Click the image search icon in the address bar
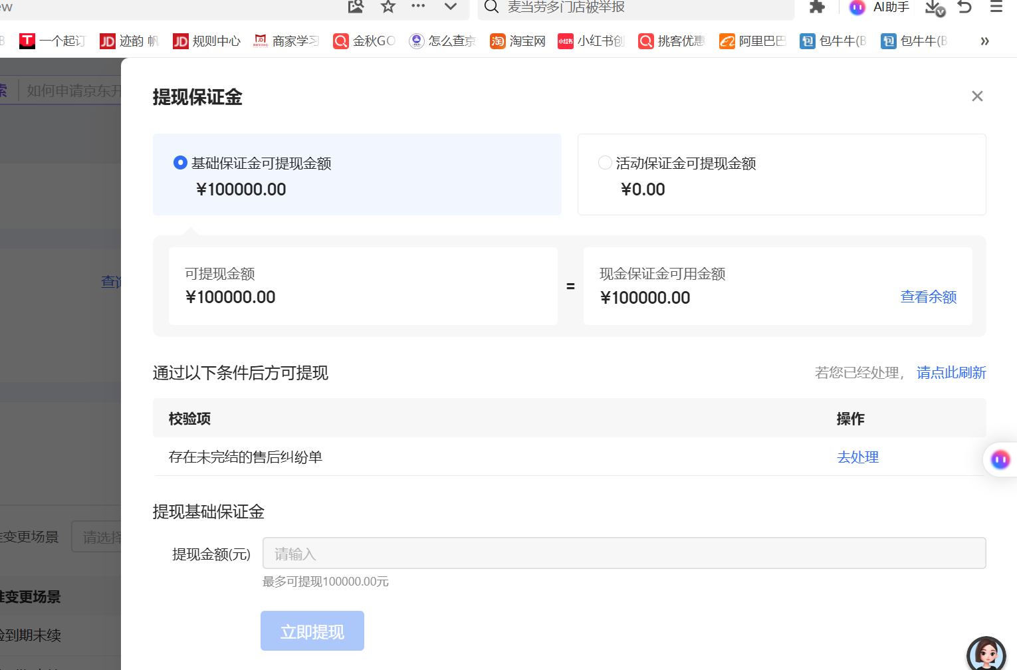This screenshot has height=670, width=1017. (356, 7)
